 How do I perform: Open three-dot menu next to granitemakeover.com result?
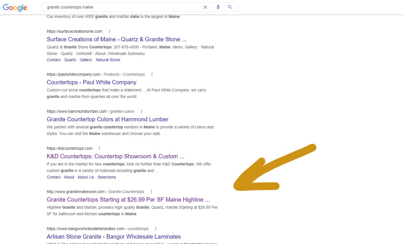pyautogui.click(x=151, y=192)
